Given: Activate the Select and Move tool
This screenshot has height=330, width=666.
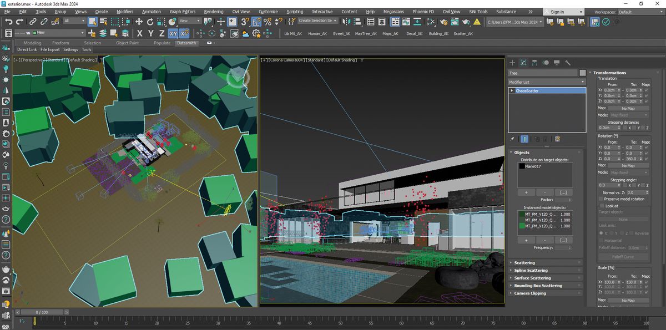Looking at the screenshot, I should click(139, 22).
